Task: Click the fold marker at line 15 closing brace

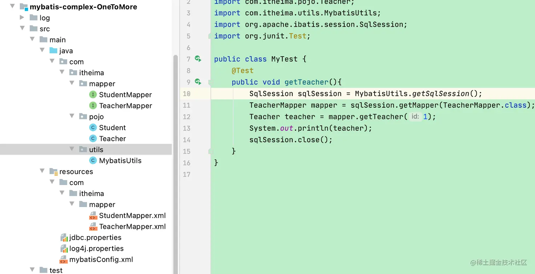Action: point(211,151)
